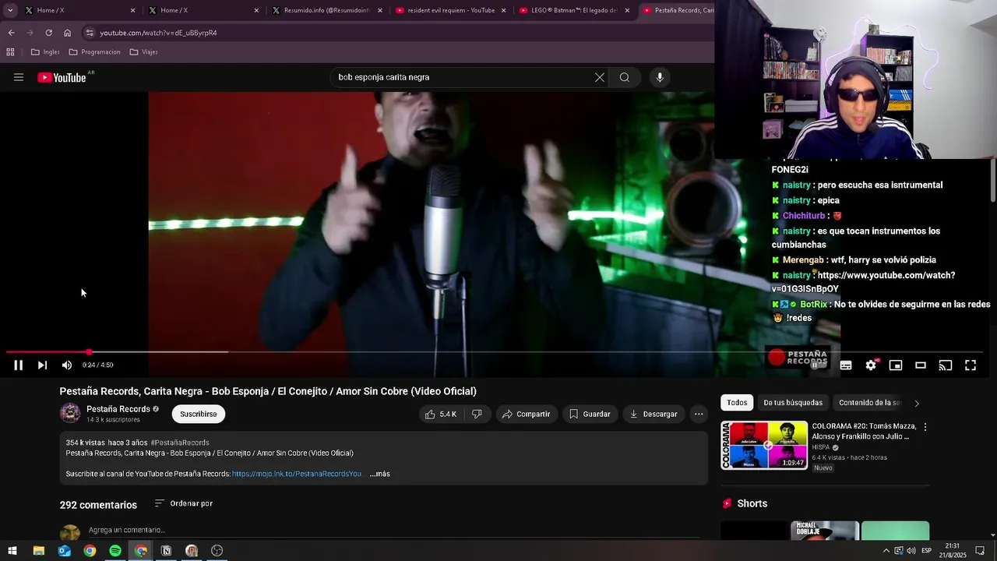Save video using Guardar
This screenshot has width=997, height=561.
tap(590, 414)
